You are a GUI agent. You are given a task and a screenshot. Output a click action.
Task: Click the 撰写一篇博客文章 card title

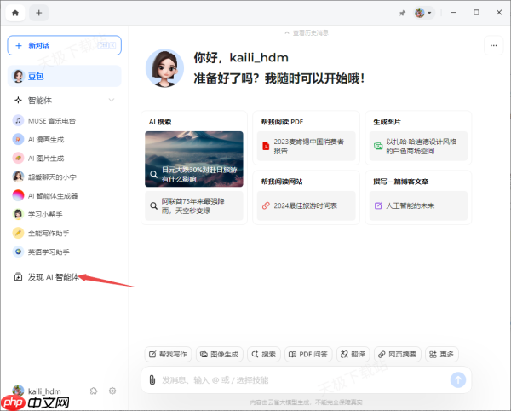[x=401, y=182]
